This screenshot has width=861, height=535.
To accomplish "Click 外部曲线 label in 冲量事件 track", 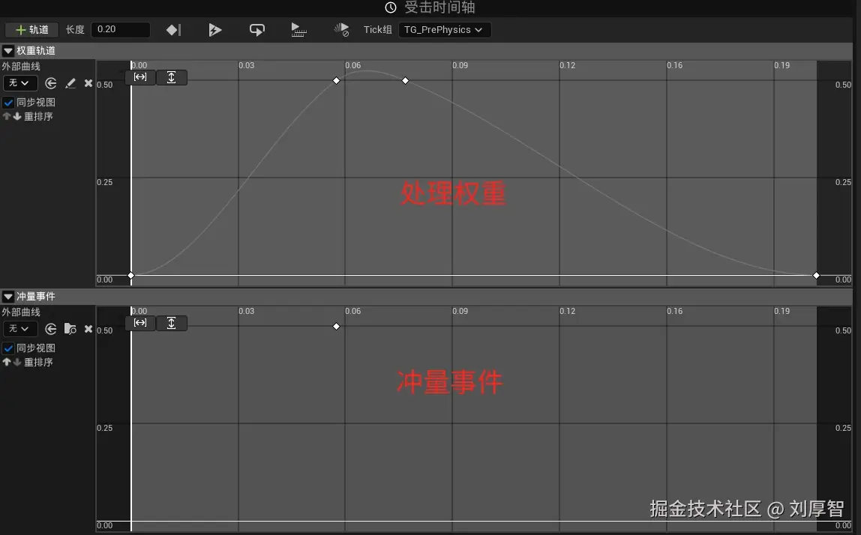I will [x=21, y=312].
